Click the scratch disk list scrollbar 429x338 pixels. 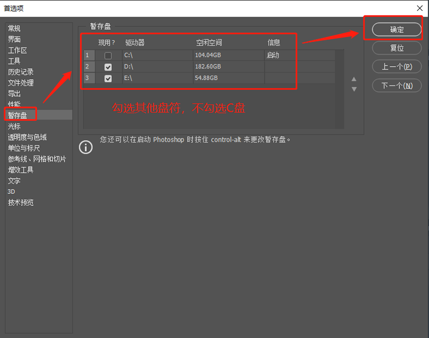pyautogui.click(x=339, y=89)
